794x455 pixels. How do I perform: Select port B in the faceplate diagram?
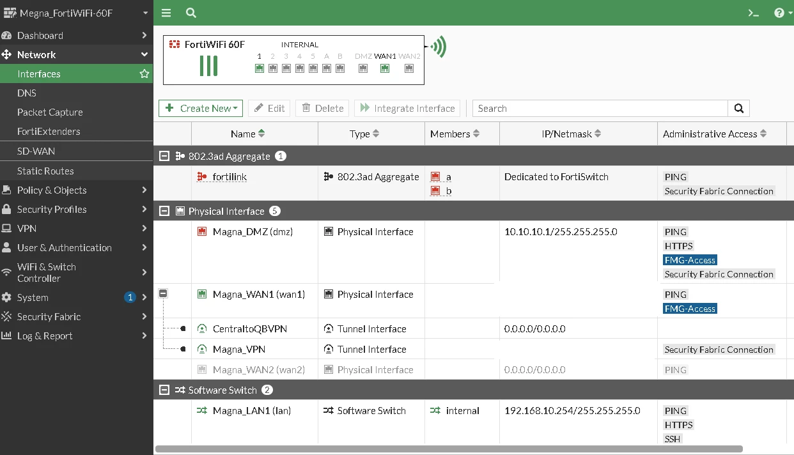(x=340, y=68)
